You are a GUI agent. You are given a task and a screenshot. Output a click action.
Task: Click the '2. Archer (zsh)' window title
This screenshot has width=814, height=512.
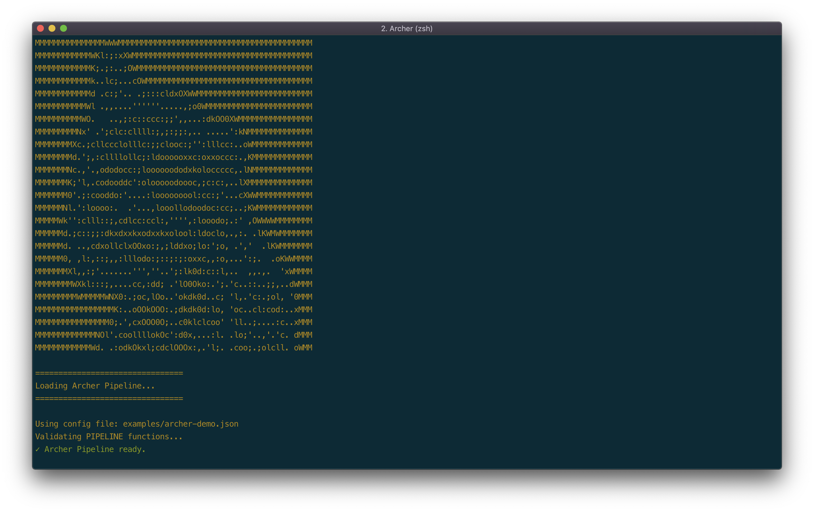(x=407, y=29)
